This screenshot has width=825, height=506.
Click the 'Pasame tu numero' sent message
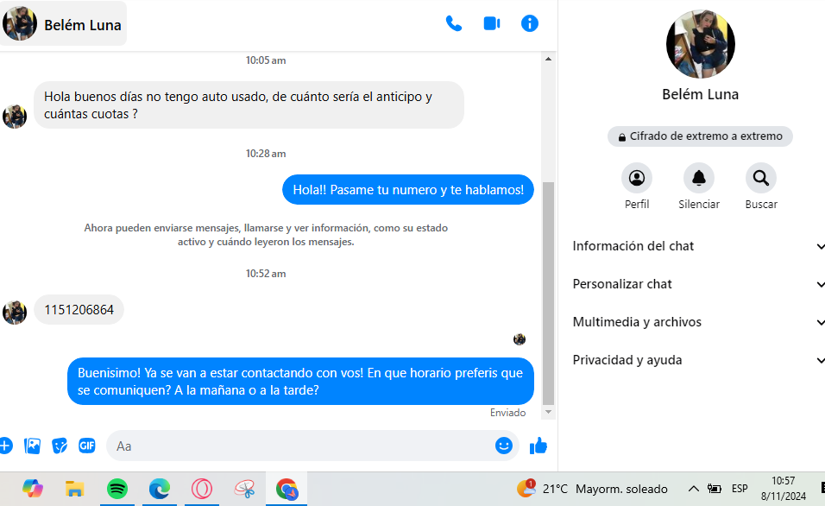click(408, 190)
